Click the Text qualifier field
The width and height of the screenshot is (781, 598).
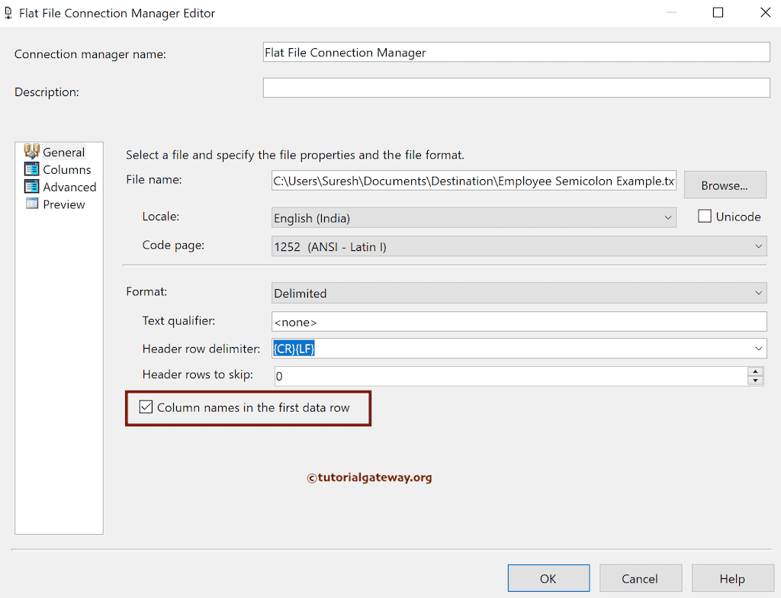[519, 321]
